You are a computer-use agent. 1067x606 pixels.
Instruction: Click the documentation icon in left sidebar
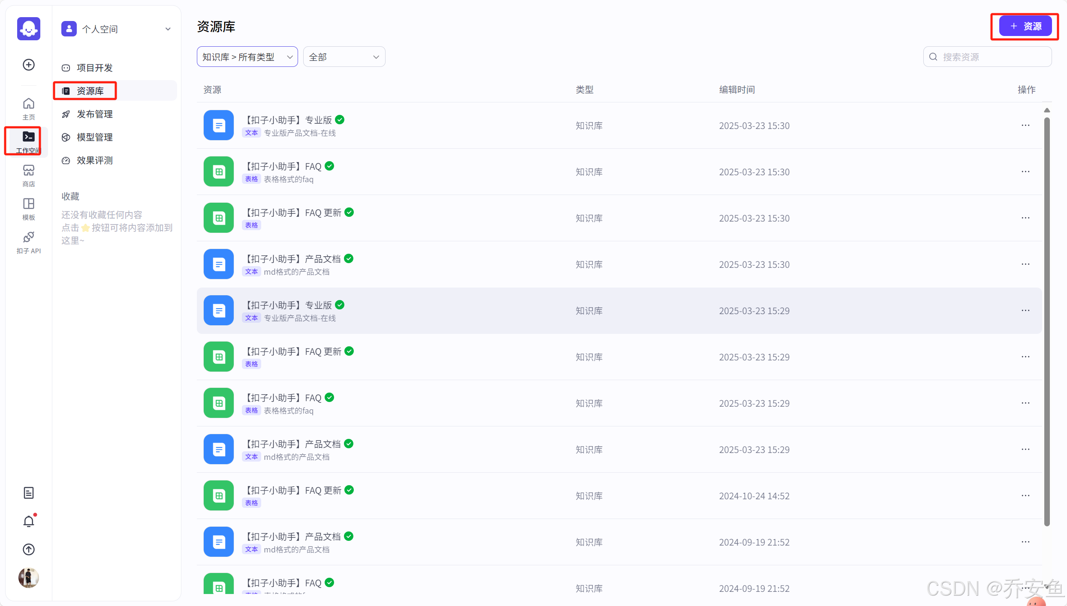click(29, 493)
